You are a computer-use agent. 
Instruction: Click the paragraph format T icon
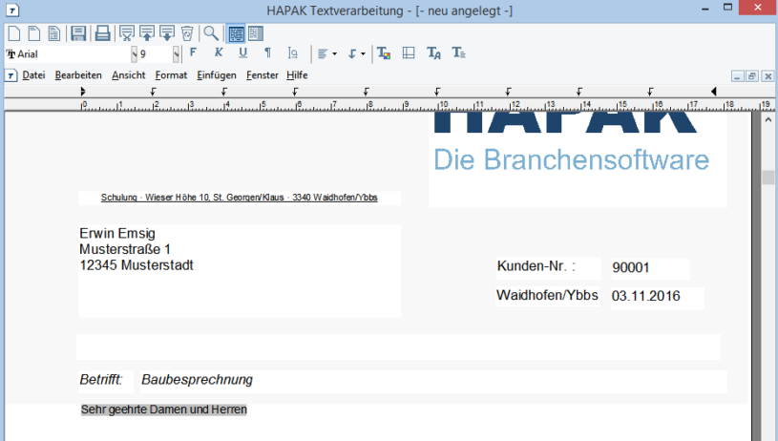(x=458, y=53)
